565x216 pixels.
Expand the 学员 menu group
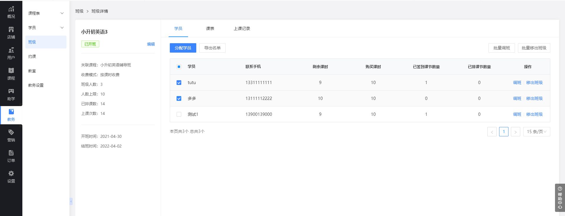click(x=46, y=28)
